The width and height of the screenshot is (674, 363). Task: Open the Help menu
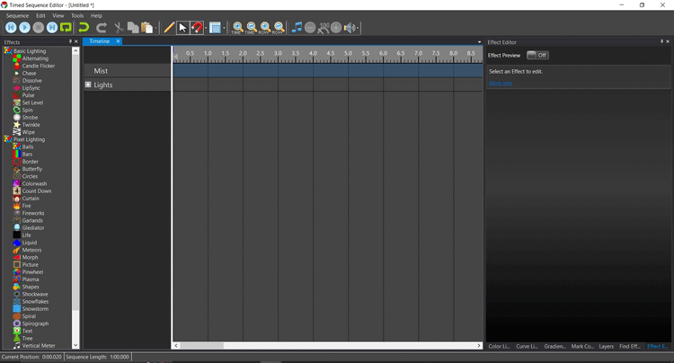coord(96,15)
